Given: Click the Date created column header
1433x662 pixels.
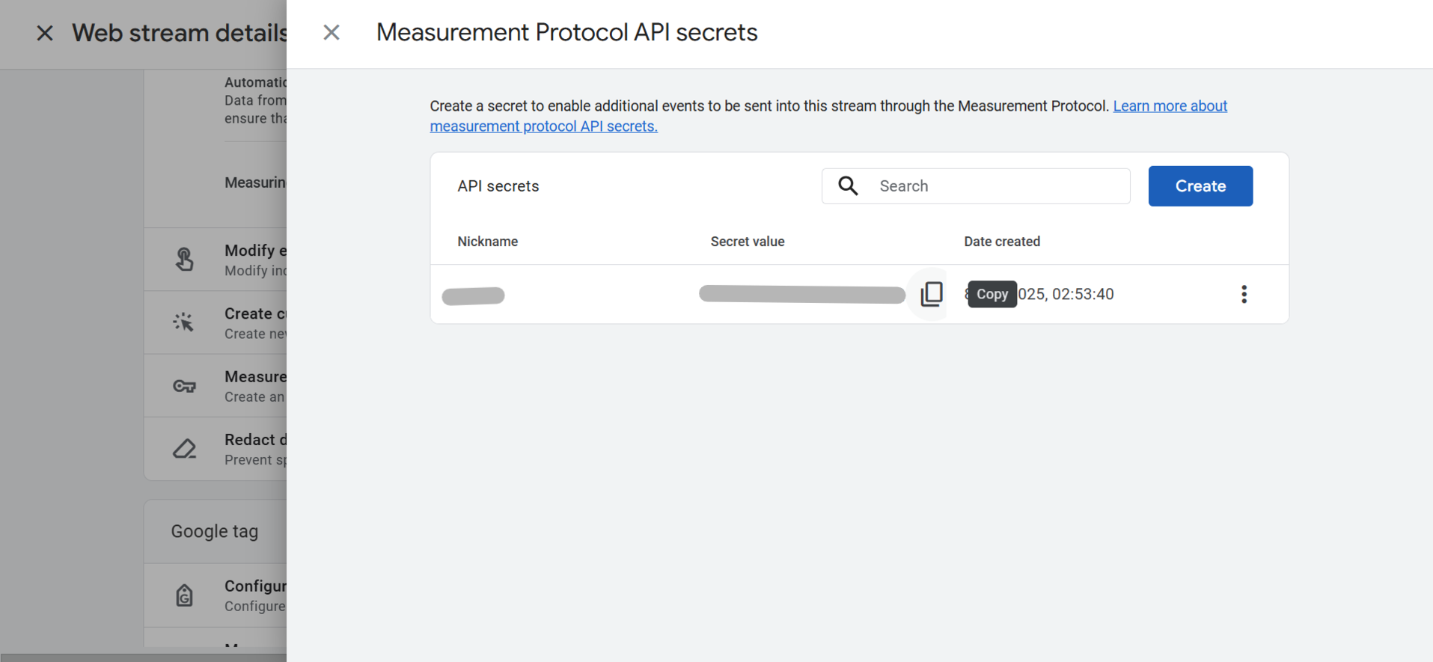Looking at the screenshot, I should click(x=1001, y=242).
